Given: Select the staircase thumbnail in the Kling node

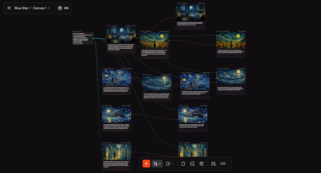Looking at the screenshot, I should click(x=195, y=82).
